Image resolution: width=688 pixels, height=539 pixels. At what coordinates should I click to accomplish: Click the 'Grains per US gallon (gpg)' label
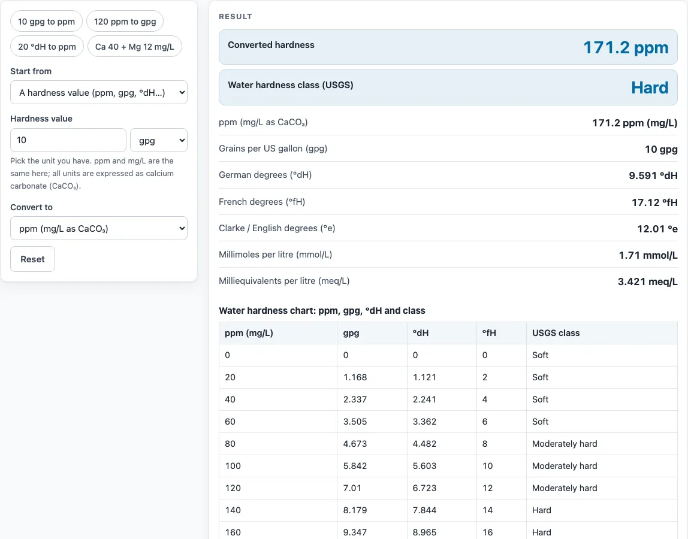click(x=273, y=149)
